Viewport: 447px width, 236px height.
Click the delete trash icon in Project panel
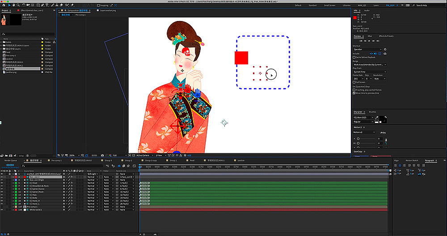(27, 156)
